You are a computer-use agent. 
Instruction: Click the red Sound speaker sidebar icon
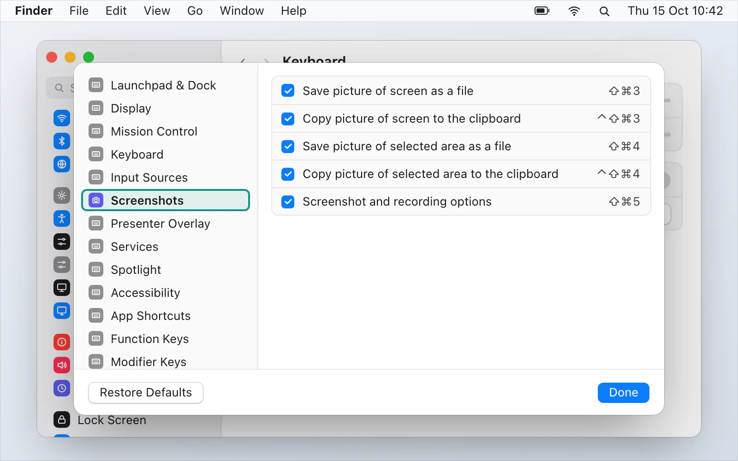[x=62, y=365]
